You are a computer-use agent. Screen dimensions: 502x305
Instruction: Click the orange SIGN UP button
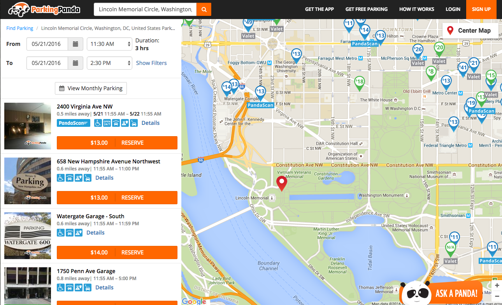pos(481,9)
